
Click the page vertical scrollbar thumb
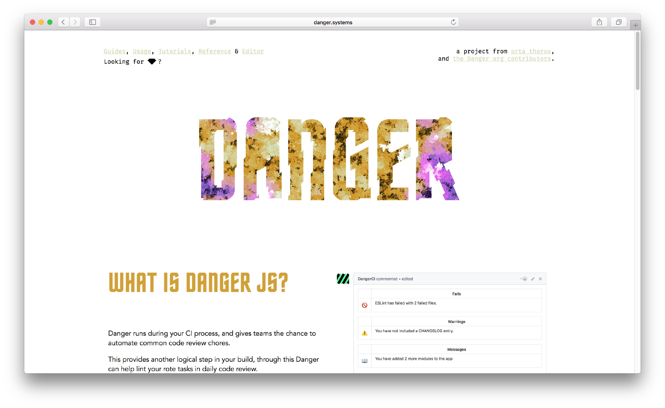click(x=637, y=61)
